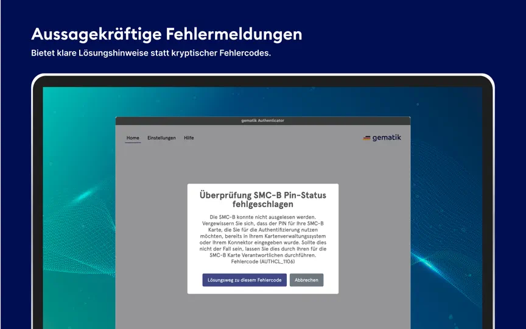Image resolution: width=526 pixels, height=329 pixels.
Task: Click Lösungsweg zu diesem Fehlercode button
Action: pos(245,280)
